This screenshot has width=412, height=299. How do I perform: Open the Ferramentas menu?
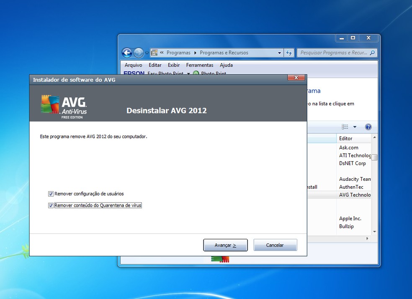[x=200, y=65]
